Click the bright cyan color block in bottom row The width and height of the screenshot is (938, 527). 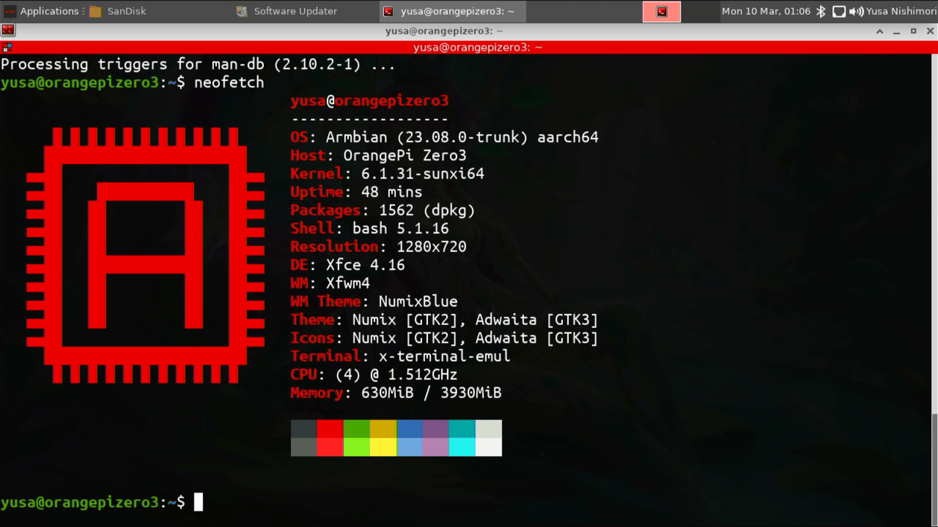[x=462, y=447]
